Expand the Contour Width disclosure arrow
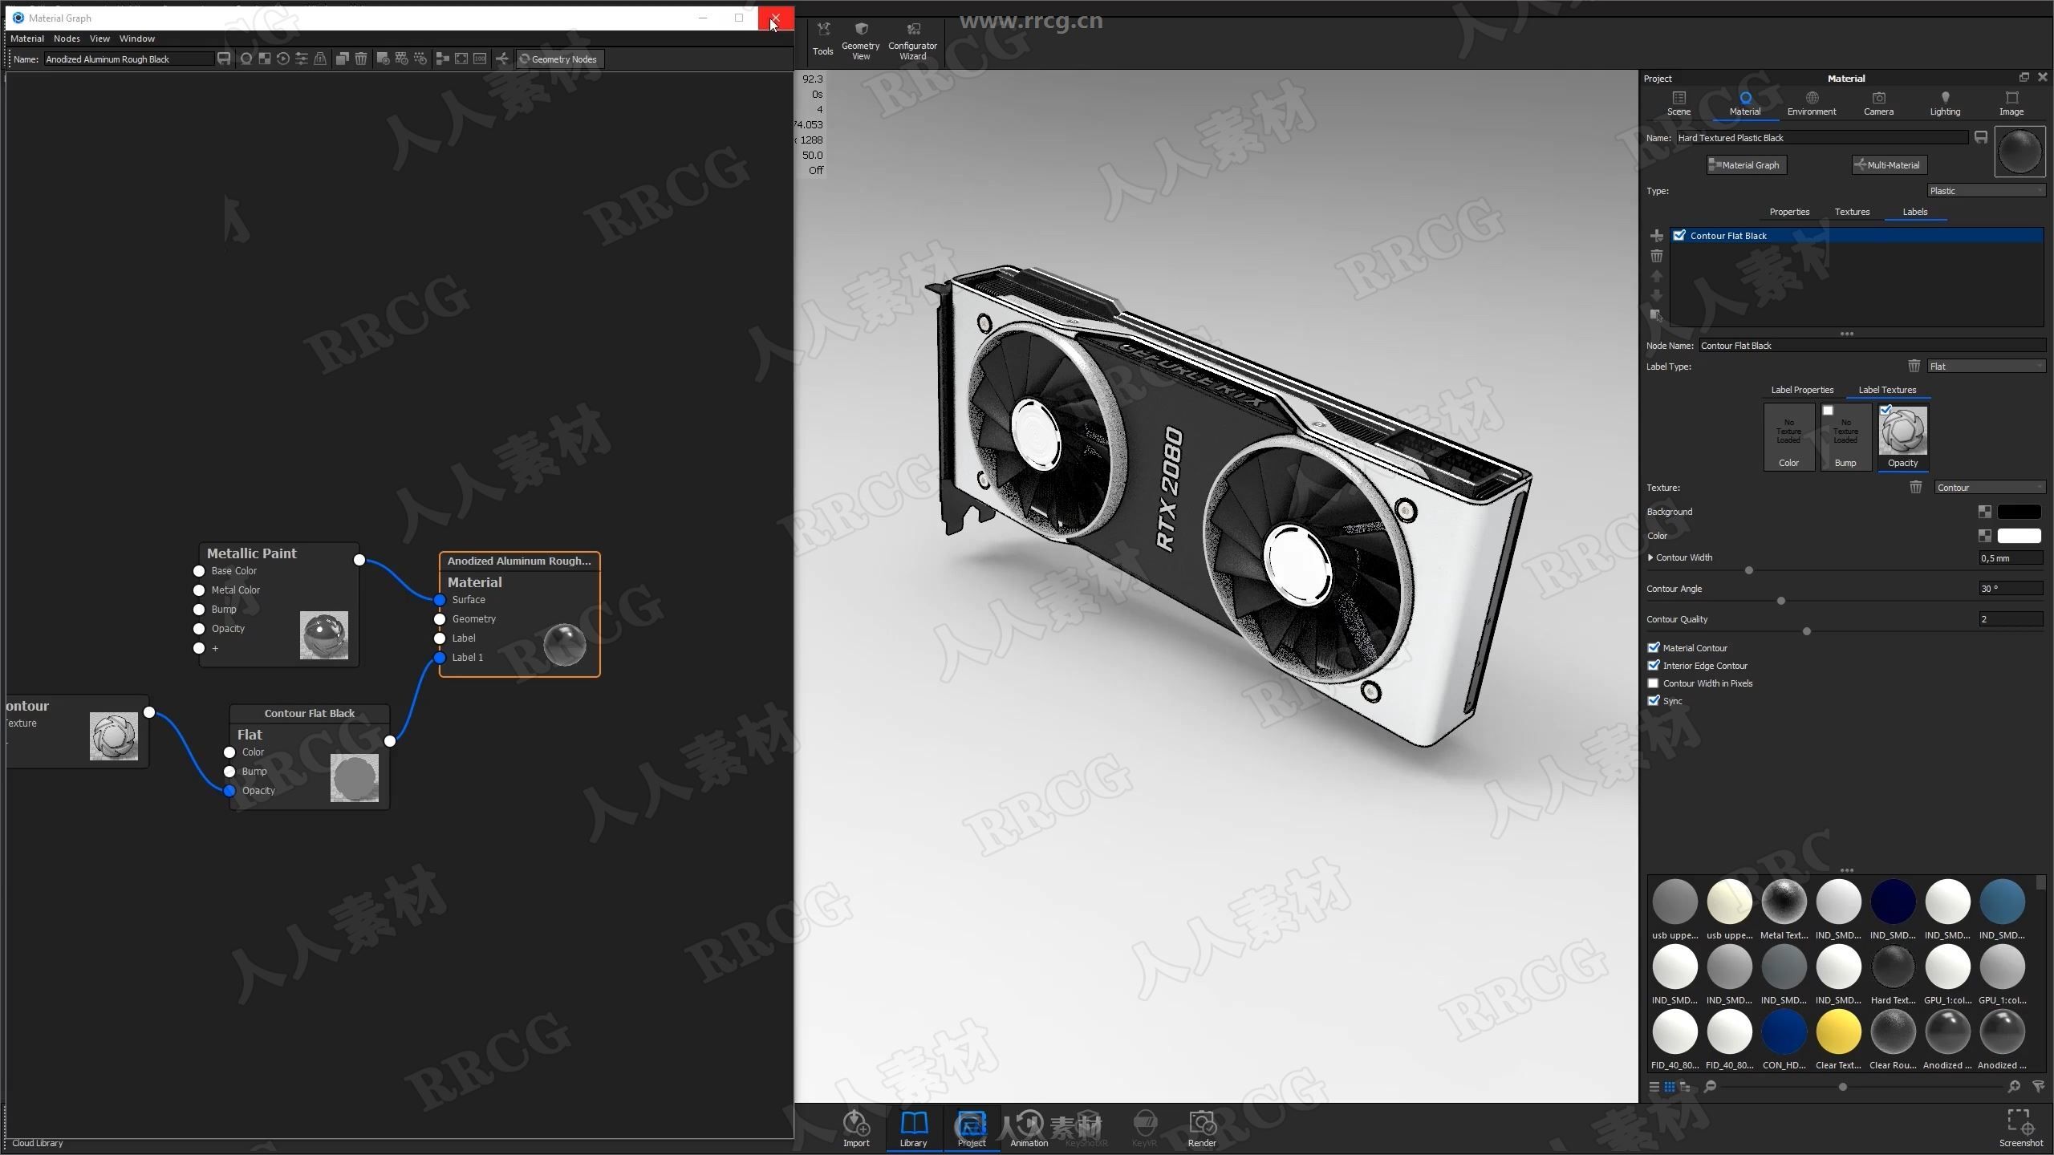The height and width of the screenshot is (1155, 2054). (1650, 557)
